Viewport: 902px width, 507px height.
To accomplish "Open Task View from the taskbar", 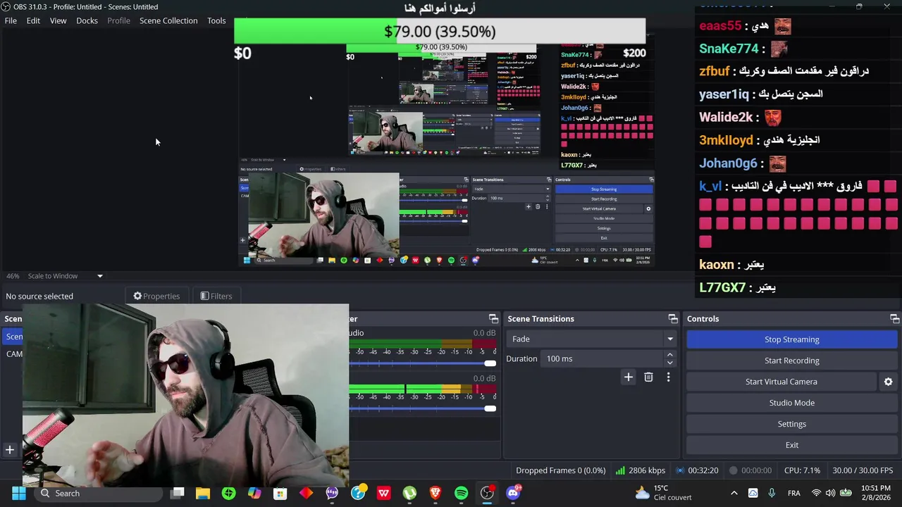I will pyautogui.click(x=178, y=494).
